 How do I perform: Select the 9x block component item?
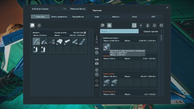(59, 41)
